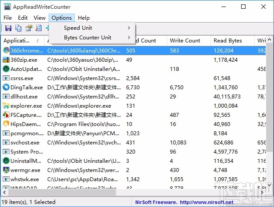Expand the Bytes Counter Unit submenu
The image size is (274, 207).
(92, 37)
